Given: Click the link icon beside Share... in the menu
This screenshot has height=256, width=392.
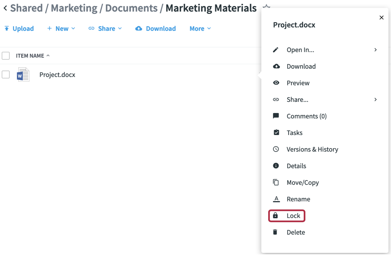Looking at the screenshot, I should (x=276, y=99).
